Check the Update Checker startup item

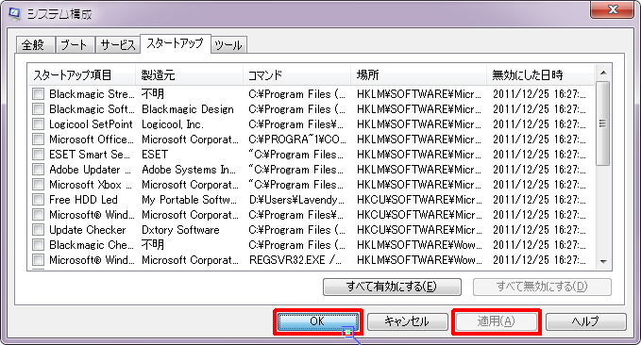[x=39, y=230]
